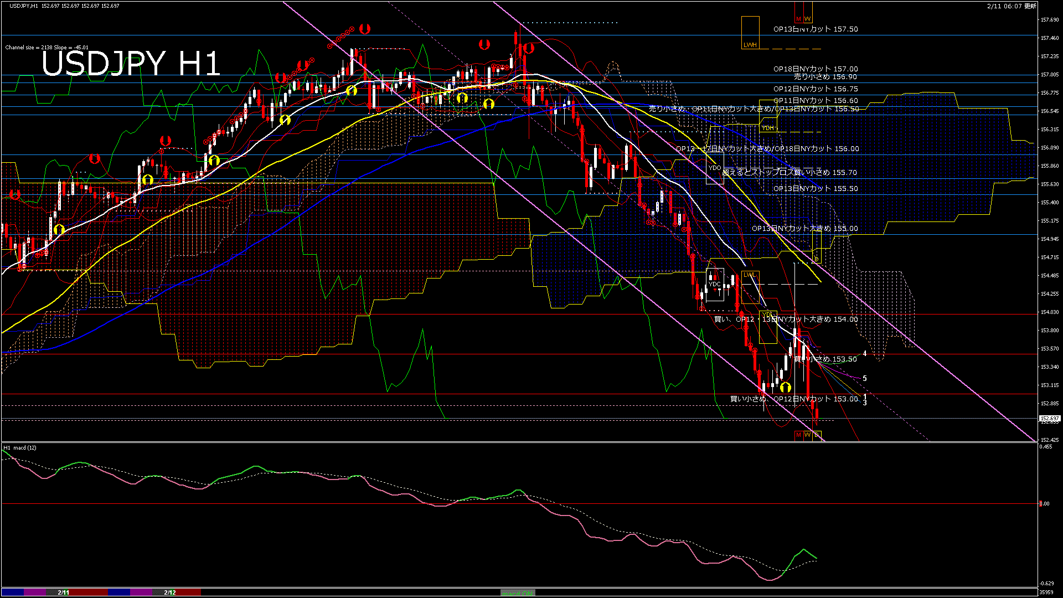Click the leftmost red down-arrow signal marker
Viewport: 1063px width, 598px height.
point(15,195)
